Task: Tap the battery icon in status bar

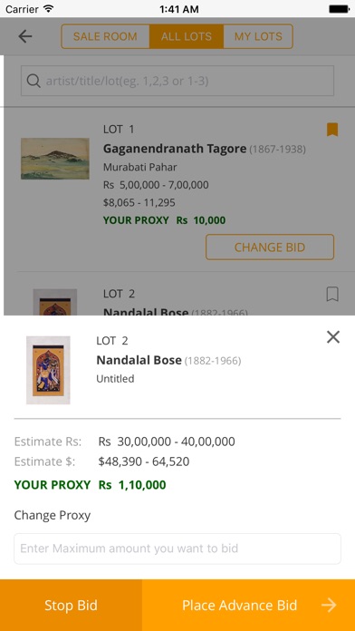Action: point(339,9)
